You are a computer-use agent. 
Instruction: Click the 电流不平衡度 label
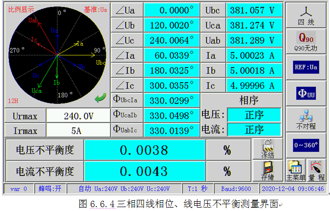[45, 171]
